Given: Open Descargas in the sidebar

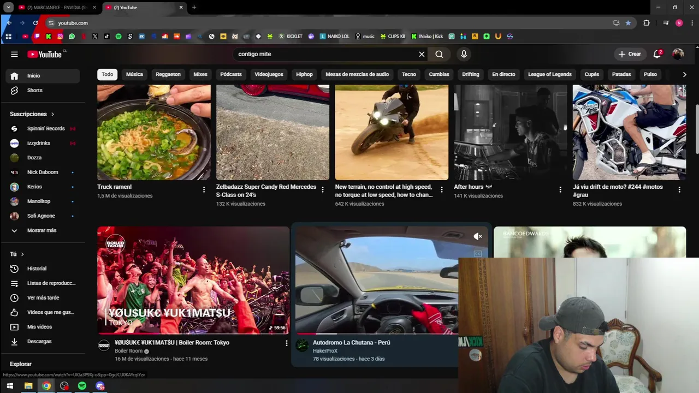Looking at the screenshot, I should point(43,341).
